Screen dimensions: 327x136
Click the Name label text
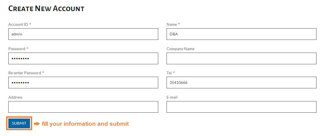click(x=172, y=24)
